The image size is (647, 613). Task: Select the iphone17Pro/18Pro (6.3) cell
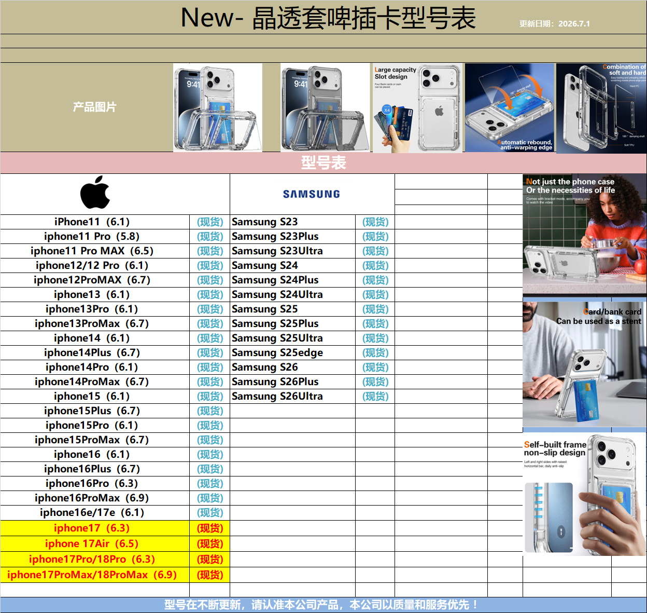click(95, 560)
